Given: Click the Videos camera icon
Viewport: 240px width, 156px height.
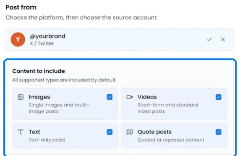Looking at the screenshot, I should click(x=130, y=97).
